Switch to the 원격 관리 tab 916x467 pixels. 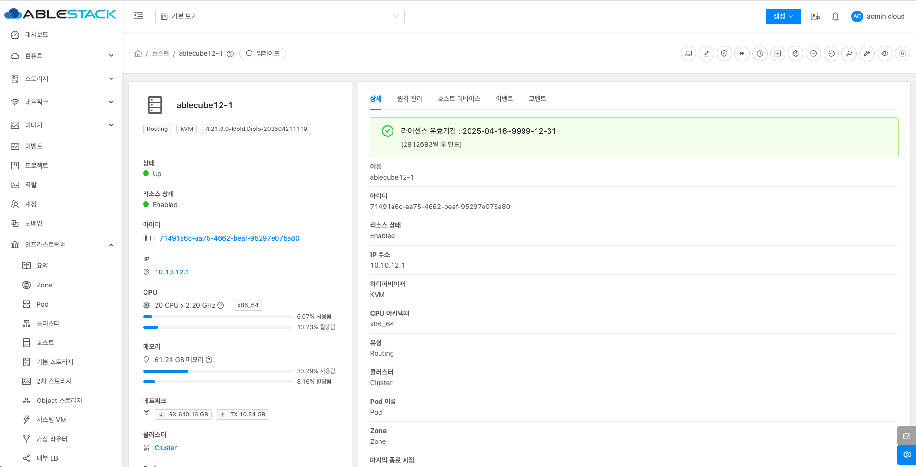pos(409,99)
